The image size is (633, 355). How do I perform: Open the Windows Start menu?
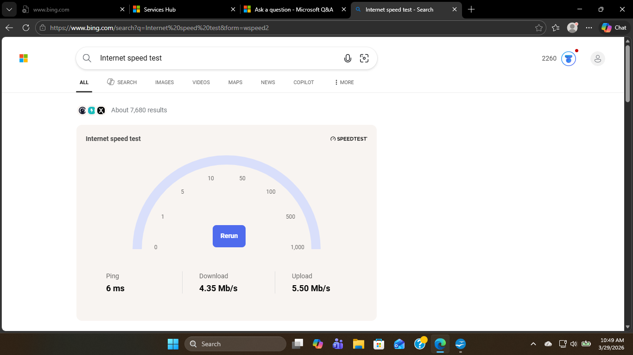[x=173, y=344]
